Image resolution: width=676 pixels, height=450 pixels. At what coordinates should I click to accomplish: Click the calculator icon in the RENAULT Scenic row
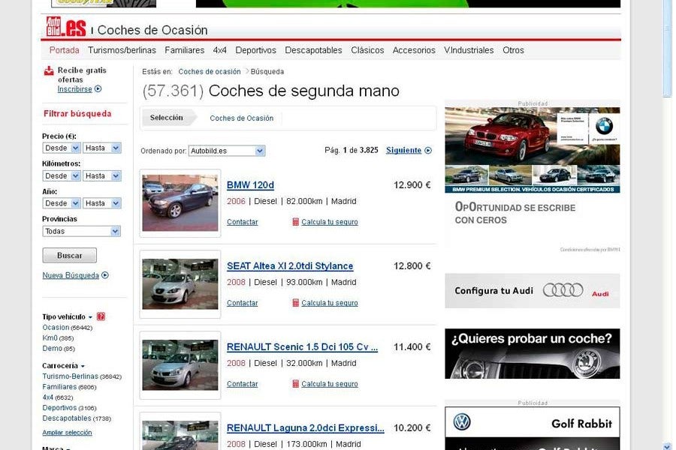tap(296, 384)
